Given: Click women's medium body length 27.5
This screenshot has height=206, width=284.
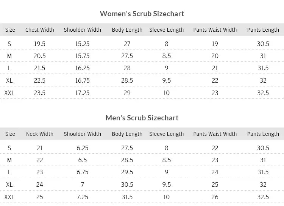Looking at the screenshot, I should (127, 56).
